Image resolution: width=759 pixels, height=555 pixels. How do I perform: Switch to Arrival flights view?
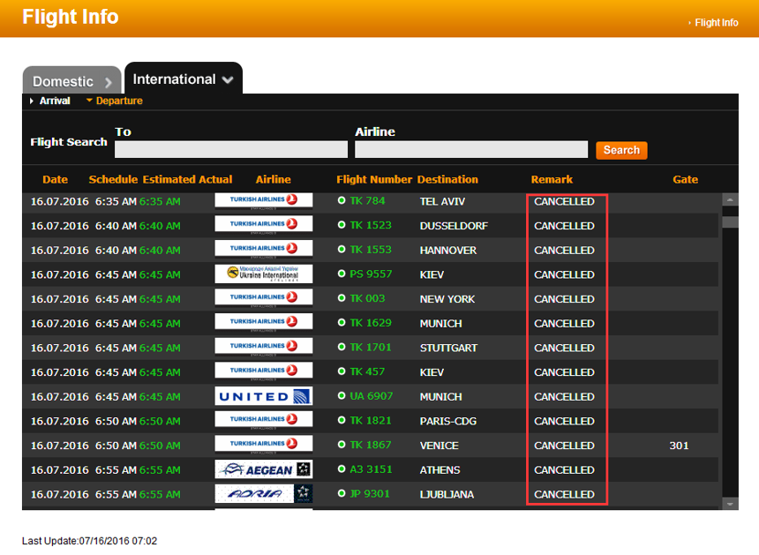(54, 101)
